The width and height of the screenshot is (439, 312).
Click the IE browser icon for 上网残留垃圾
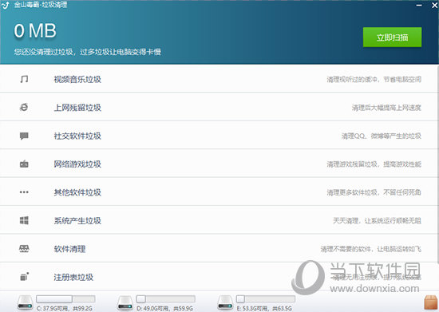24,108
